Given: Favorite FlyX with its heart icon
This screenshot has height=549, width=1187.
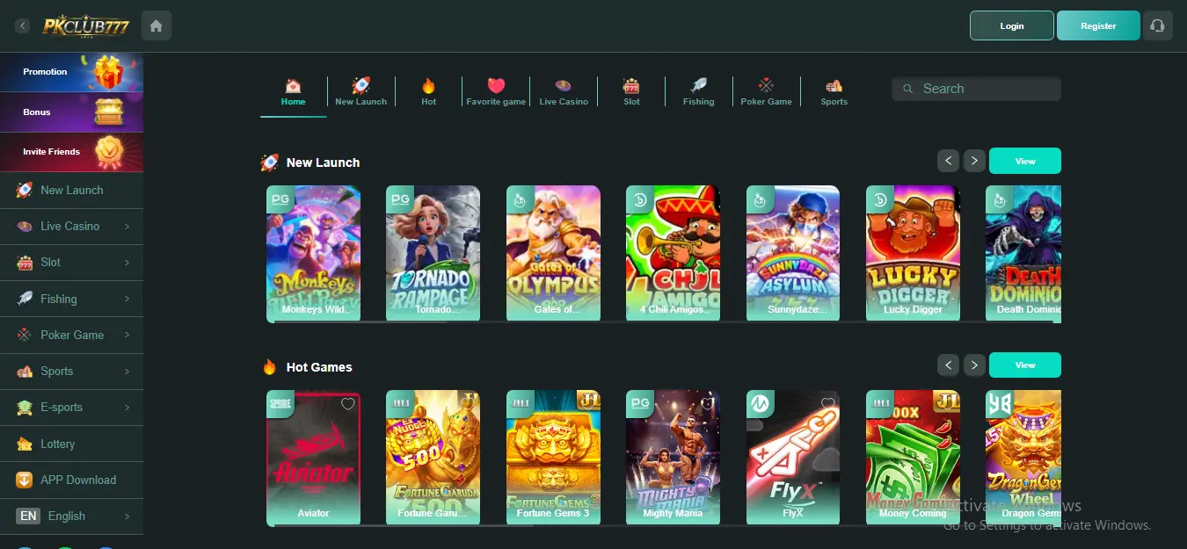Looking at the screenshot, I should pos(827,404).
